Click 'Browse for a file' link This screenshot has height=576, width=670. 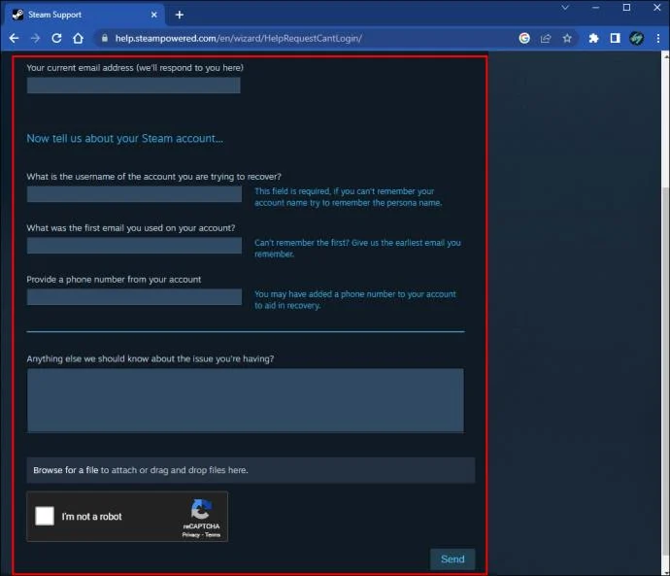coord(66,470)
